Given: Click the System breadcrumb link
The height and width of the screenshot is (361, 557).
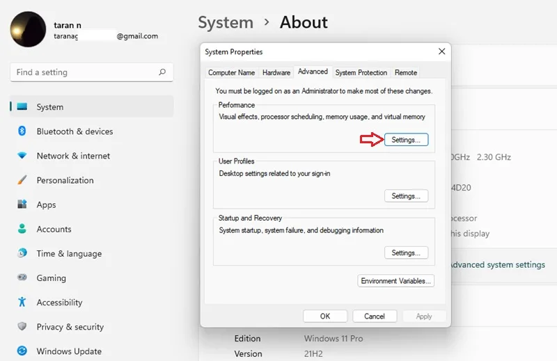Looking at the screenshot, I should tap(226, 22).
